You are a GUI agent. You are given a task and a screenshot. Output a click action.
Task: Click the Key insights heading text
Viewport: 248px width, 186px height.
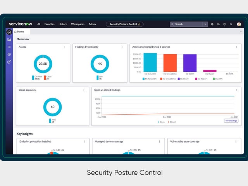(x=24, y=134)
